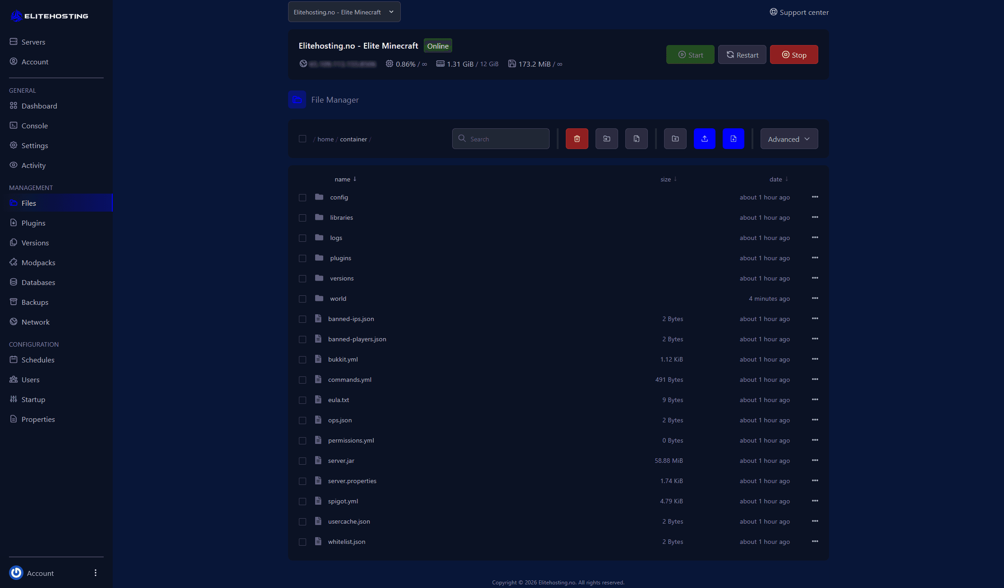Sort files by name column
1004x588 pixels.
click(x=345, y=179)
